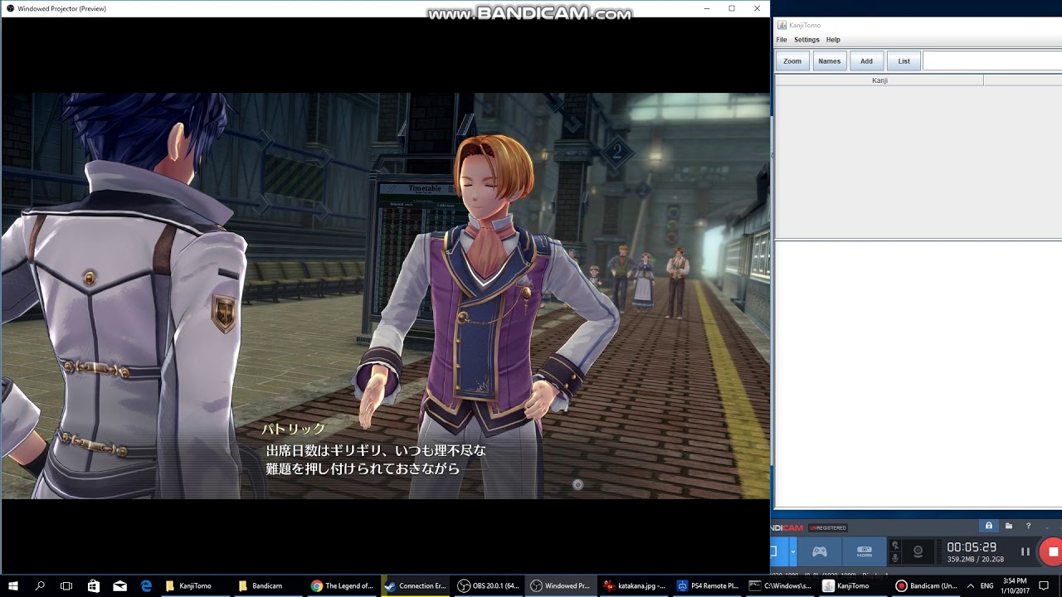Toggle Bandicam mouse cursor effect
The image size is (1062, 597).
pos(894,545)
